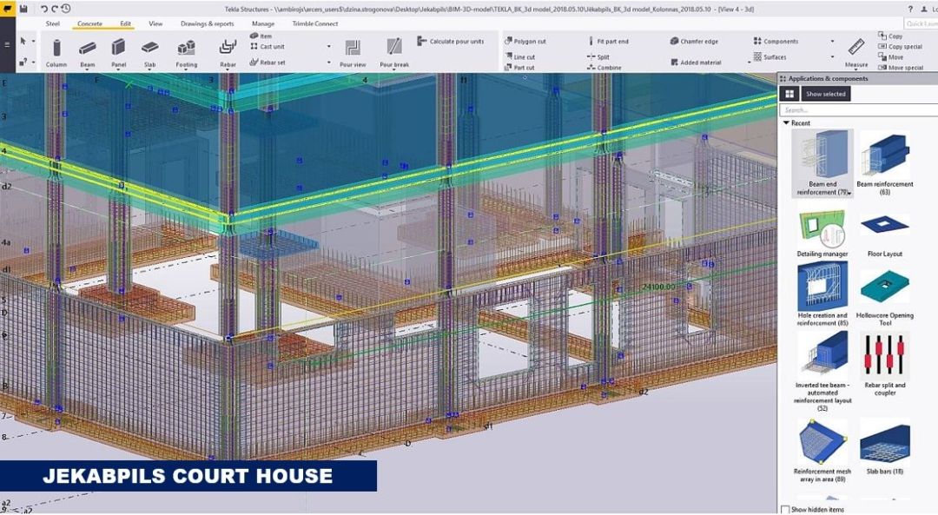Activate the Footing tool
This screenshot has width=938, height=515.
(x=186, y=50)
